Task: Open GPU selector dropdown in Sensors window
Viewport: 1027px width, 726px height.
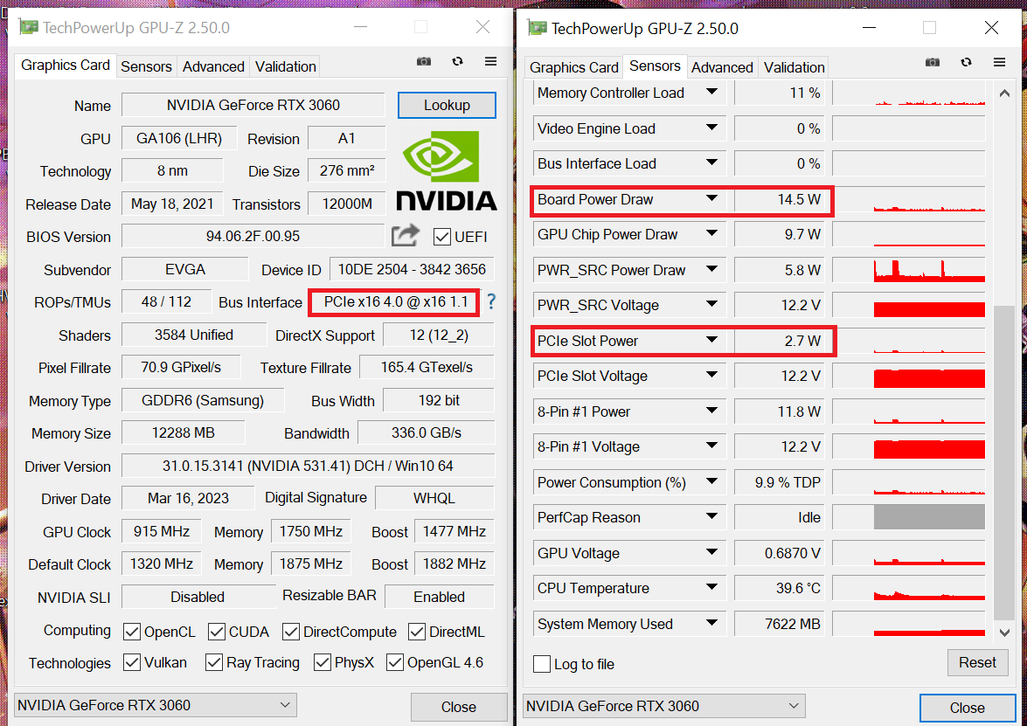Action: pos(664,706)
